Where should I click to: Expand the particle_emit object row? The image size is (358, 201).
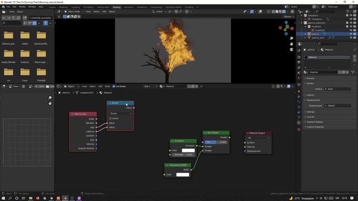[305, 37]
